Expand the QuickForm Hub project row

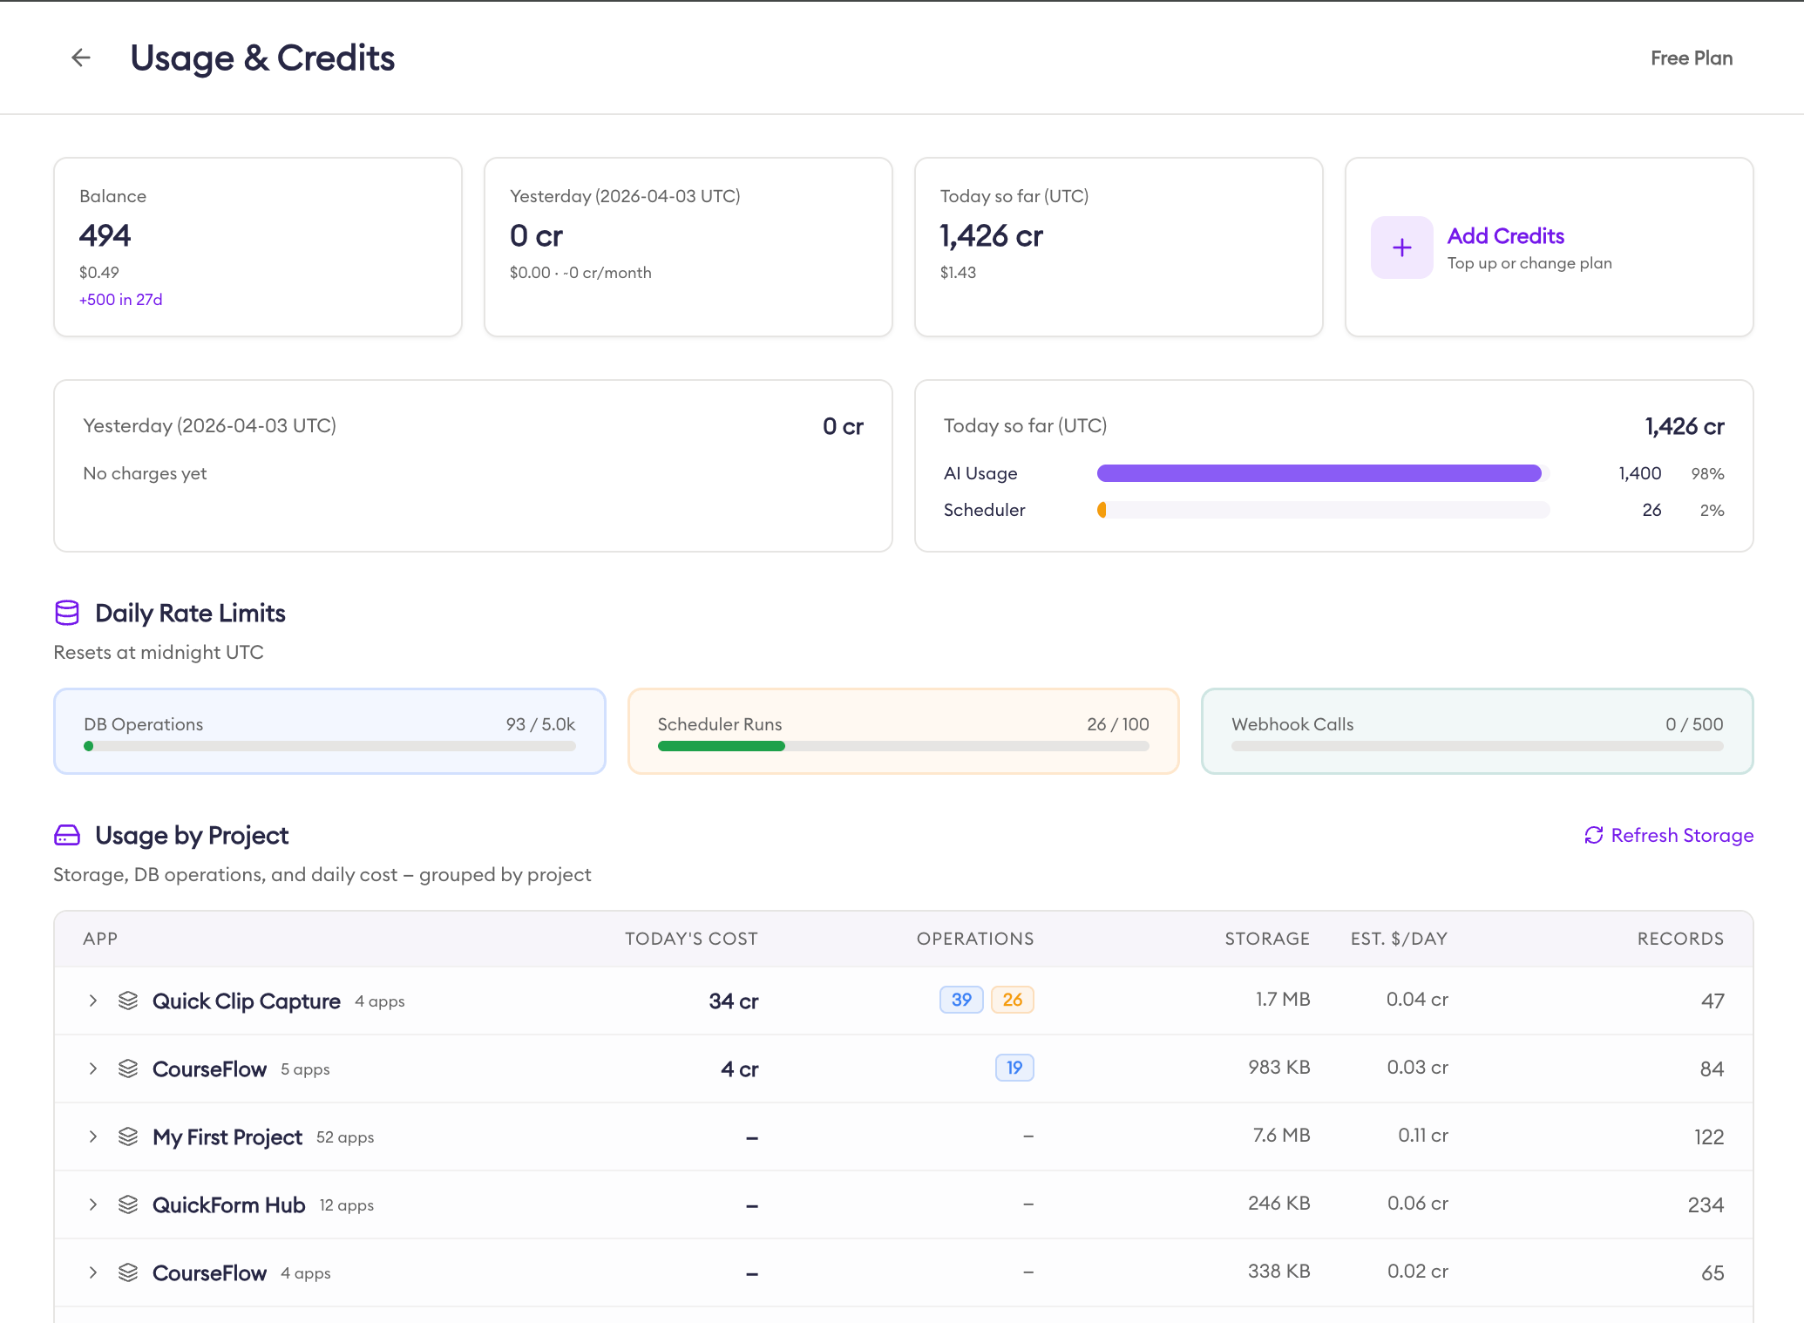[93, 1204]
